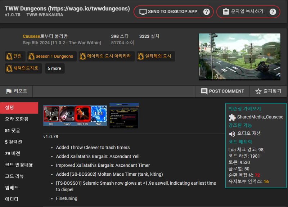
Task: Click the POST COMMENT button
Action: click(222, 91)
